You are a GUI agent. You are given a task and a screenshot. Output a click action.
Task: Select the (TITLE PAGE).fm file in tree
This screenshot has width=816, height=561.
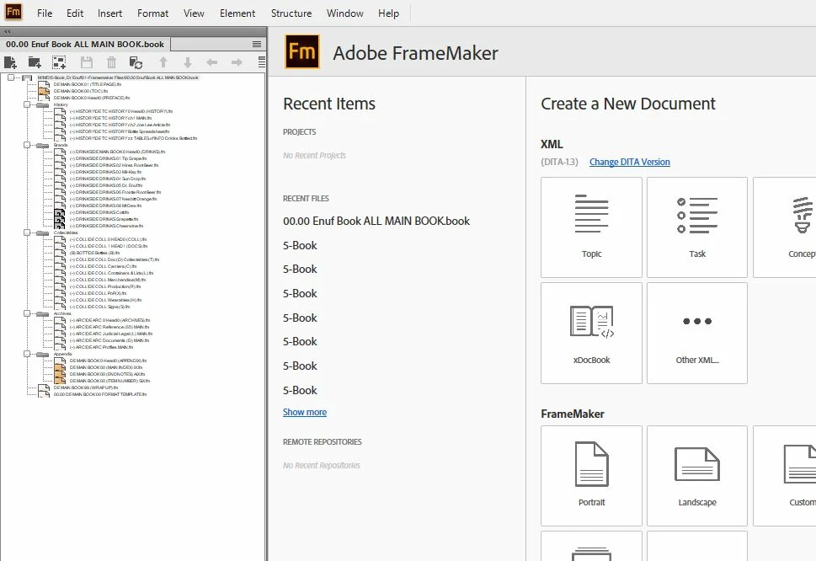tap(88, 84)
